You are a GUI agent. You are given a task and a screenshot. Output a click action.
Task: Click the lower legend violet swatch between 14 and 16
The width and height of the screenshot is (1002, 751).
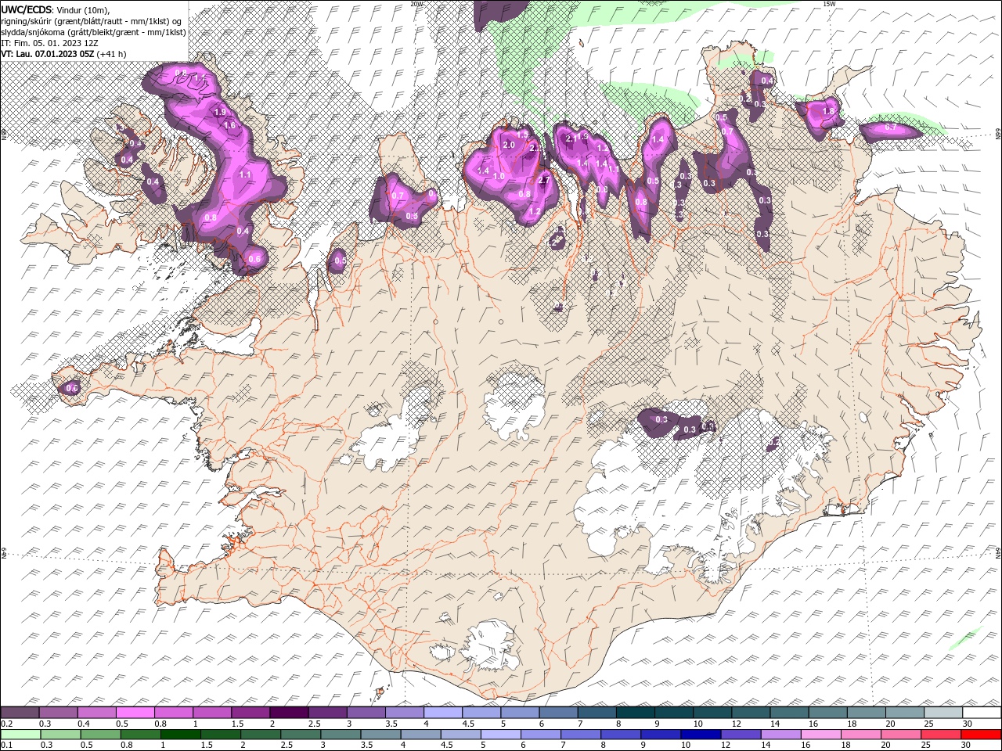pos(781,735)
